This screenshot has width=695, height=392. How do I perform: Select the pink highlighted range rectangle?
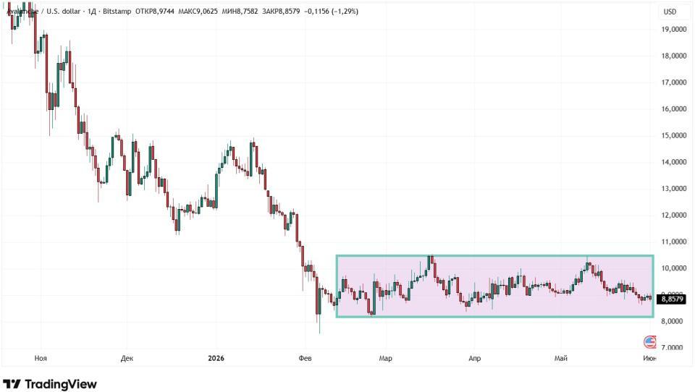494,286
